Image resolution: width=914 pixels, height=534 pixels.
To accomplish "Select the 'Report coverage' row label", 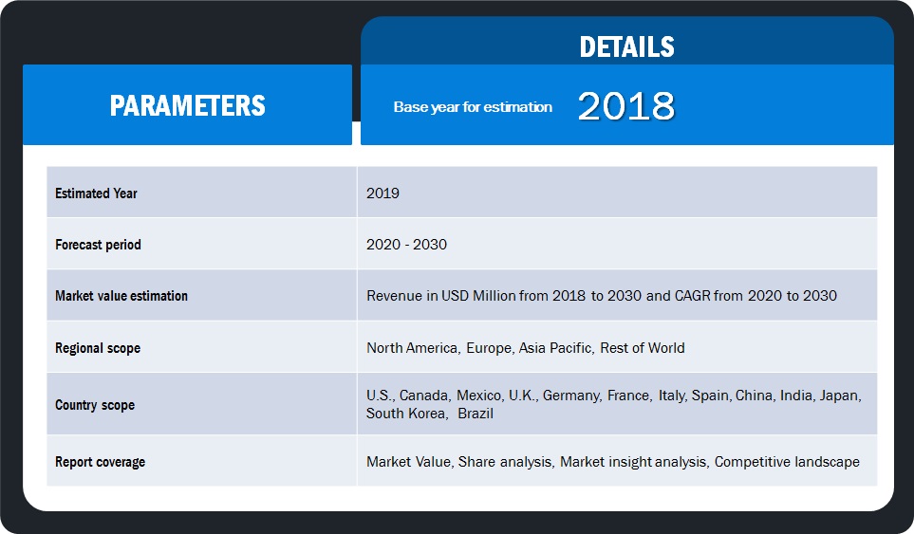I will pos(100,462).
